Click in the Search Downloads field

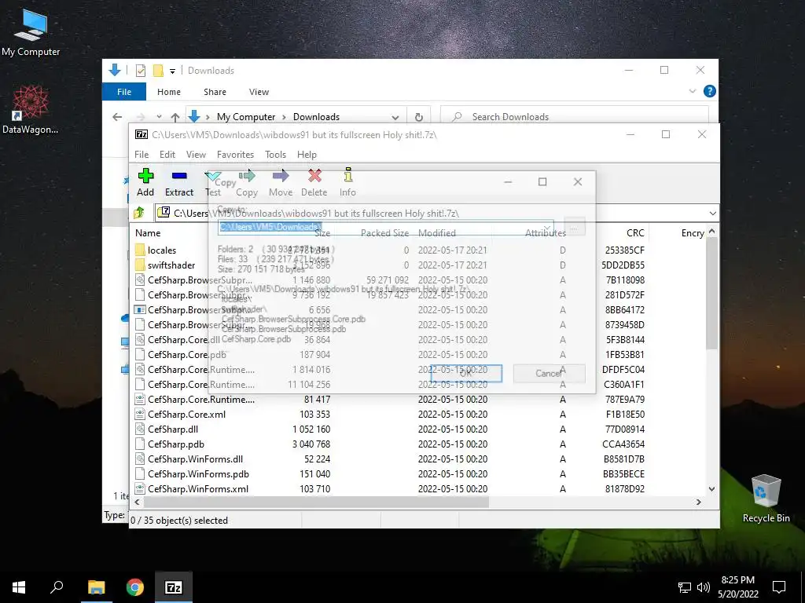[575, 117]
